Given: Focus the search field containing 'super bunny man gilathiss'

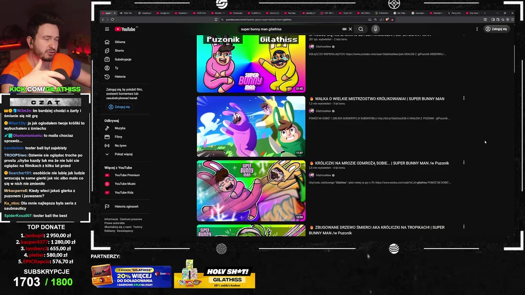Looking at the screenshot, I should (289, 29).
